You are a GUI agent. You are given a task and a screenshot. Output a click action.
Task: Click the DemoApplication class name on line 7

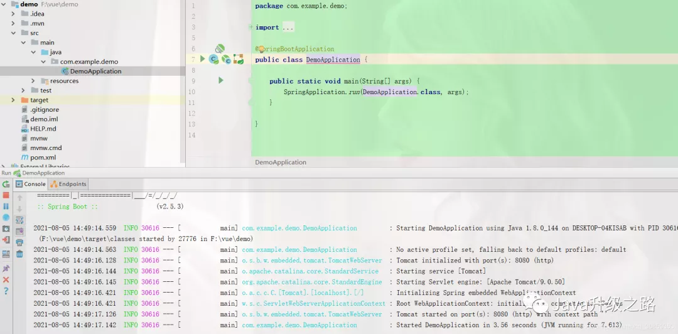point(333,60)
